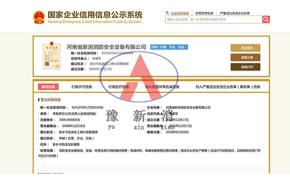Screen dimensions: 290x181
Task: Click the 信息打印 button
Action: click(246, 67)
